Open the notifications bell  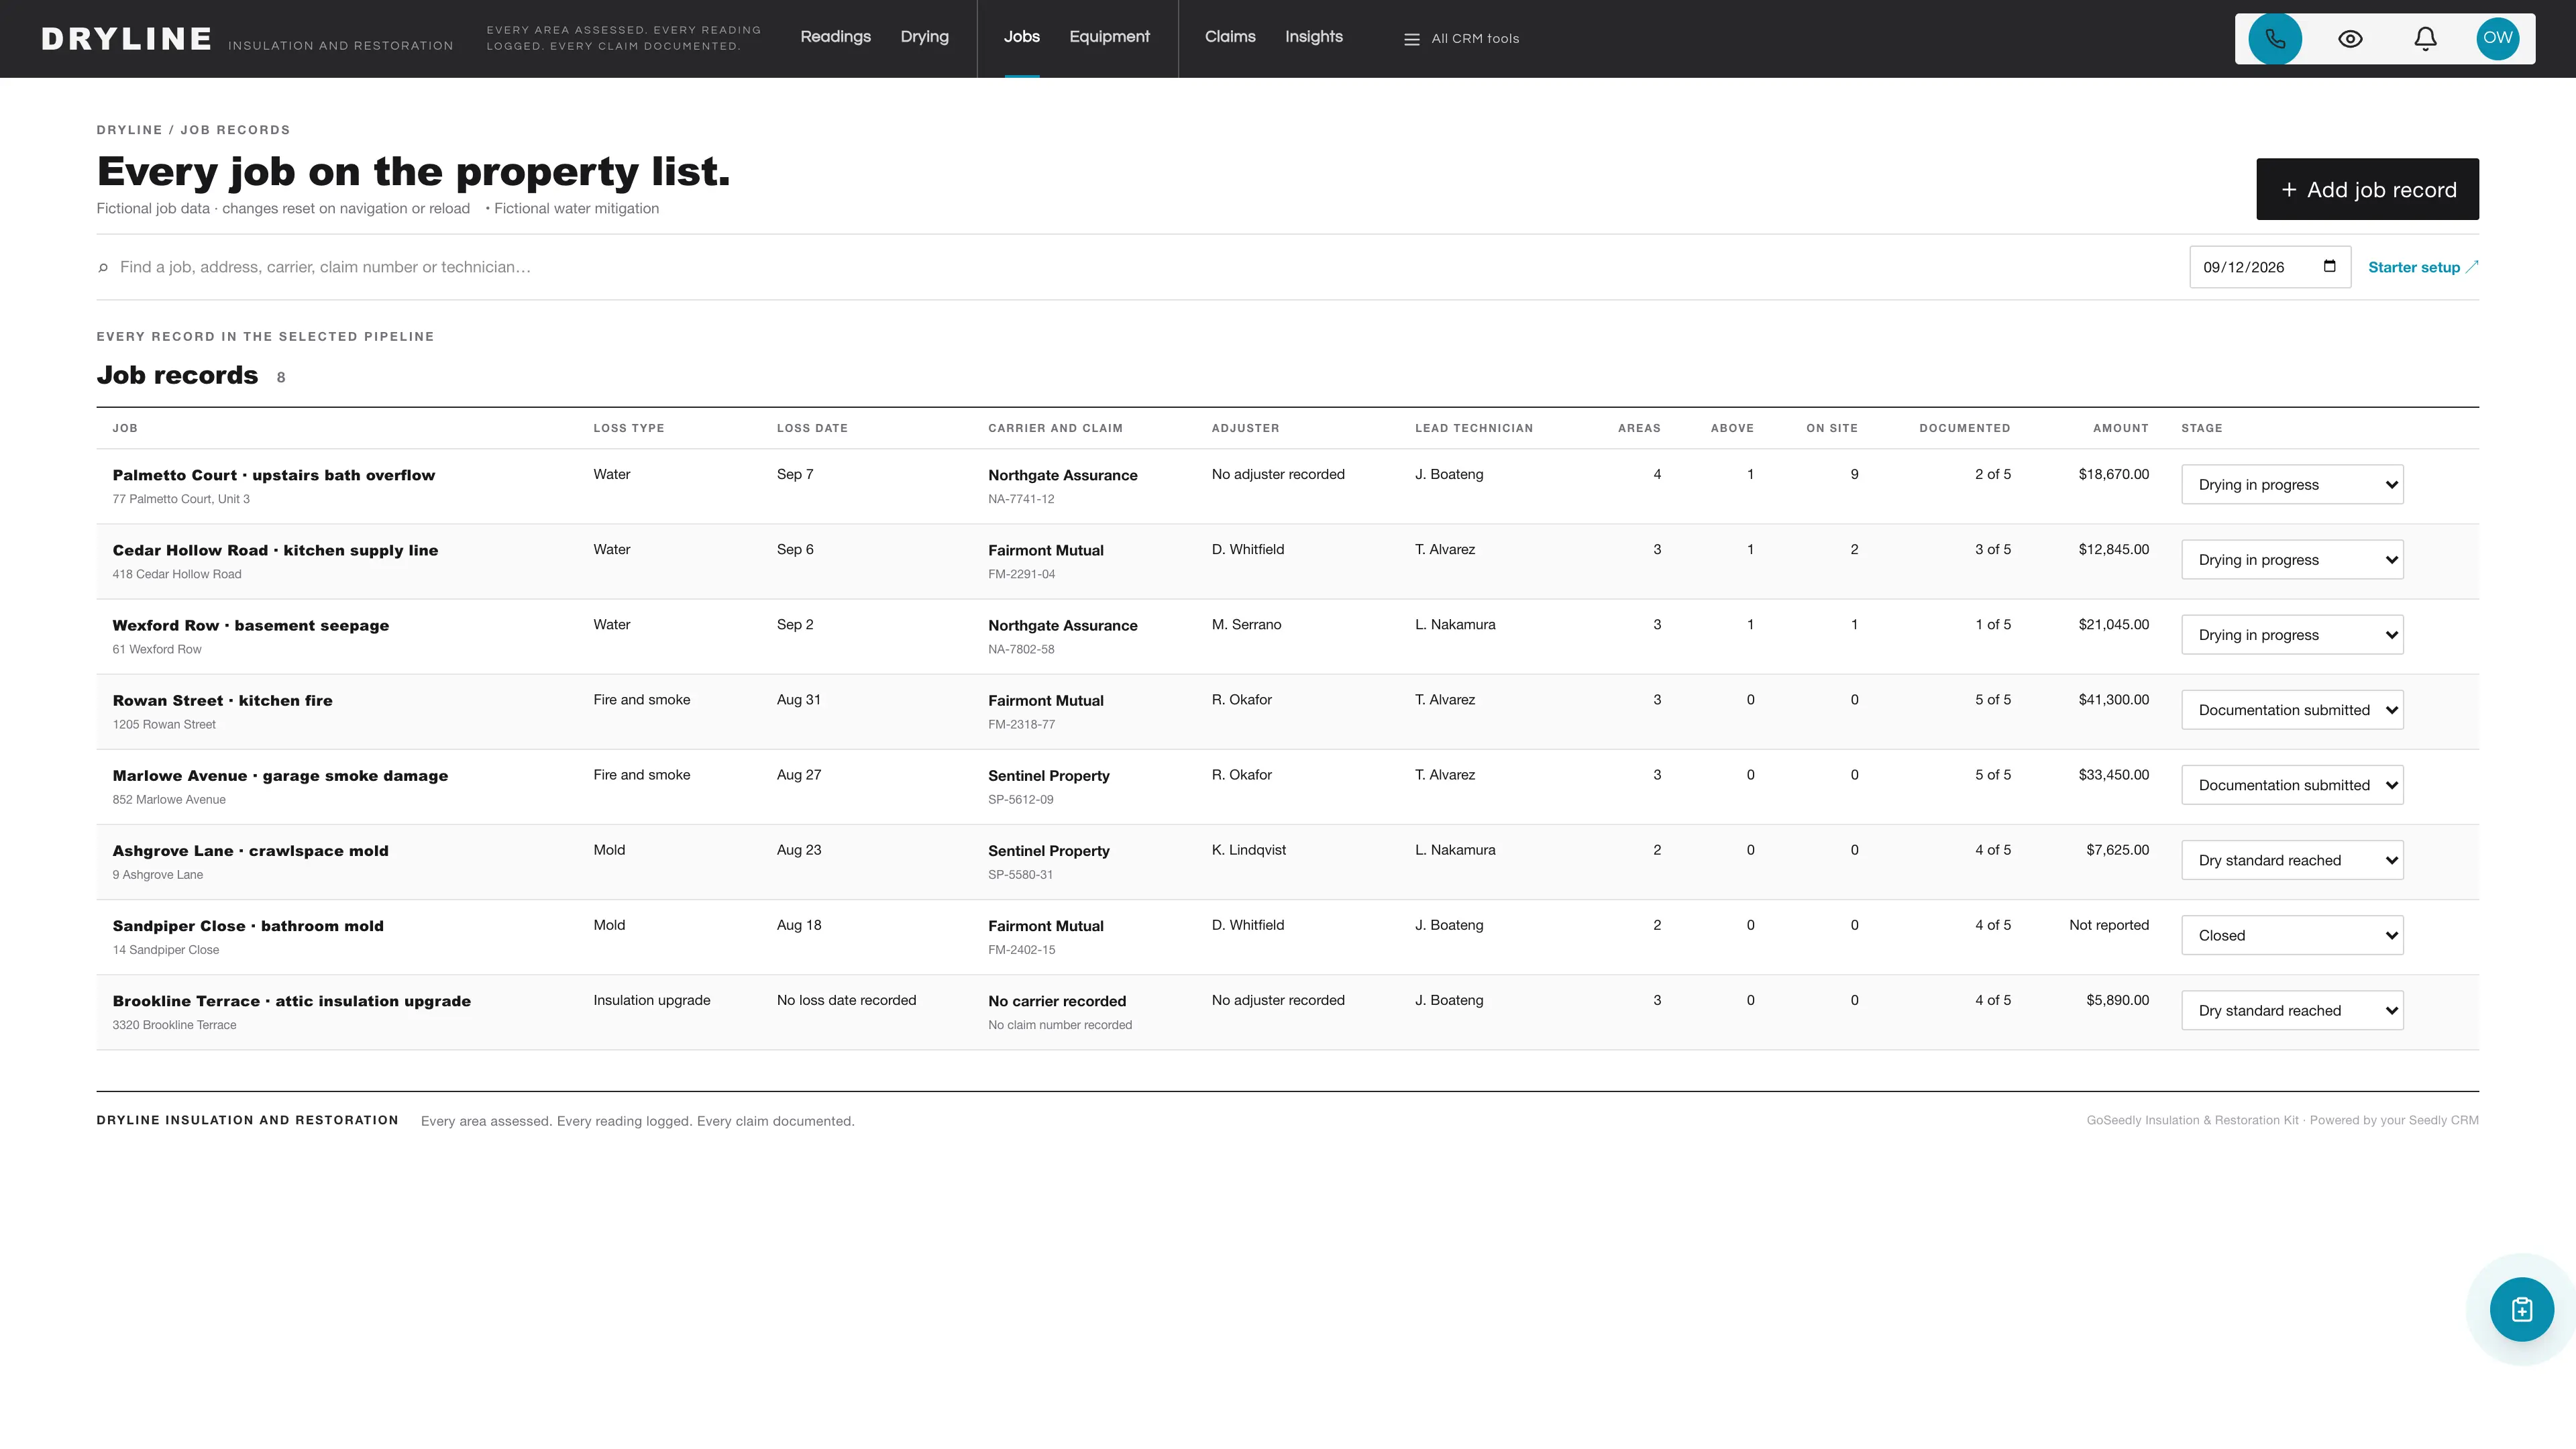tap(2425, 39)
